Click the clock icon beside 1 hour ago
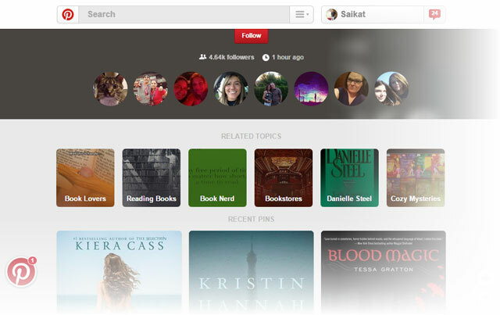This screenshot has height=315, width=500. pyautogui.click(x=266, y=57)
